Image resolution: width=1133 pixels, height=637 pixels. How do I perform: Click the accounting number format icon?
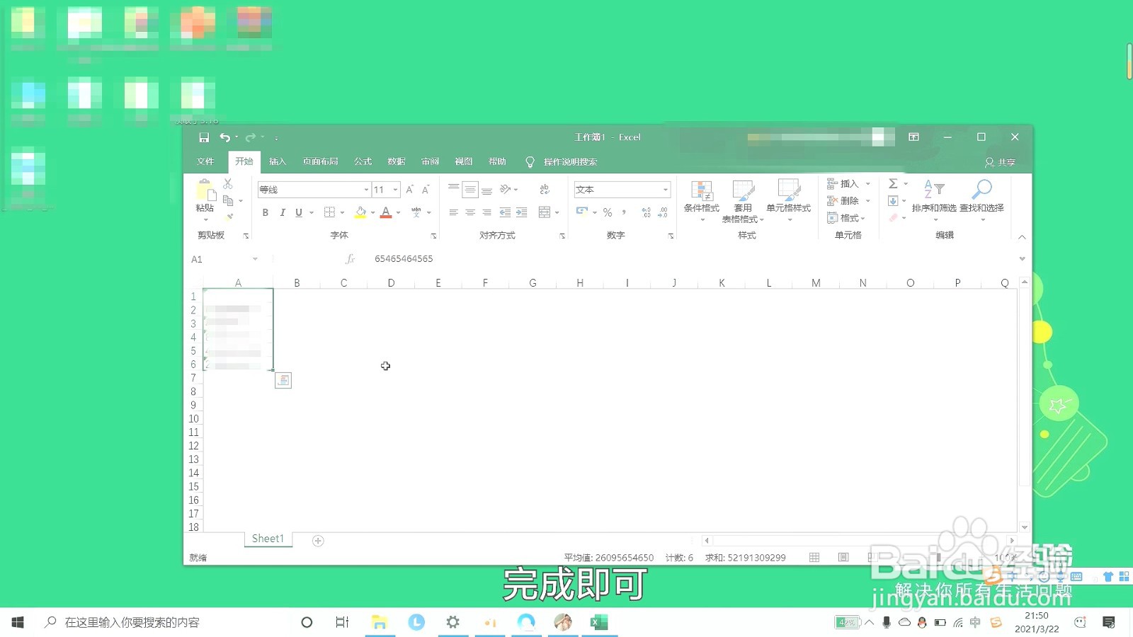tap(582, 212)
